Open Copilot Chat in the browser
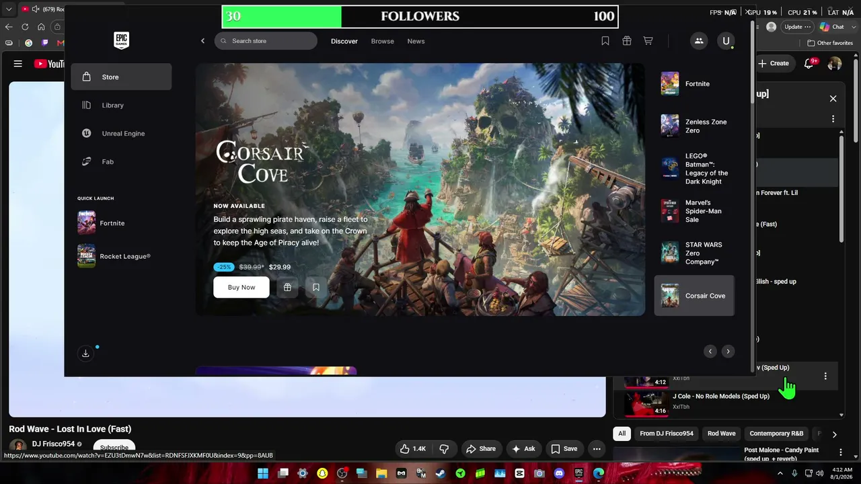Image resolution: width=861 pixels, height=484 pixels. pos(832,27)
